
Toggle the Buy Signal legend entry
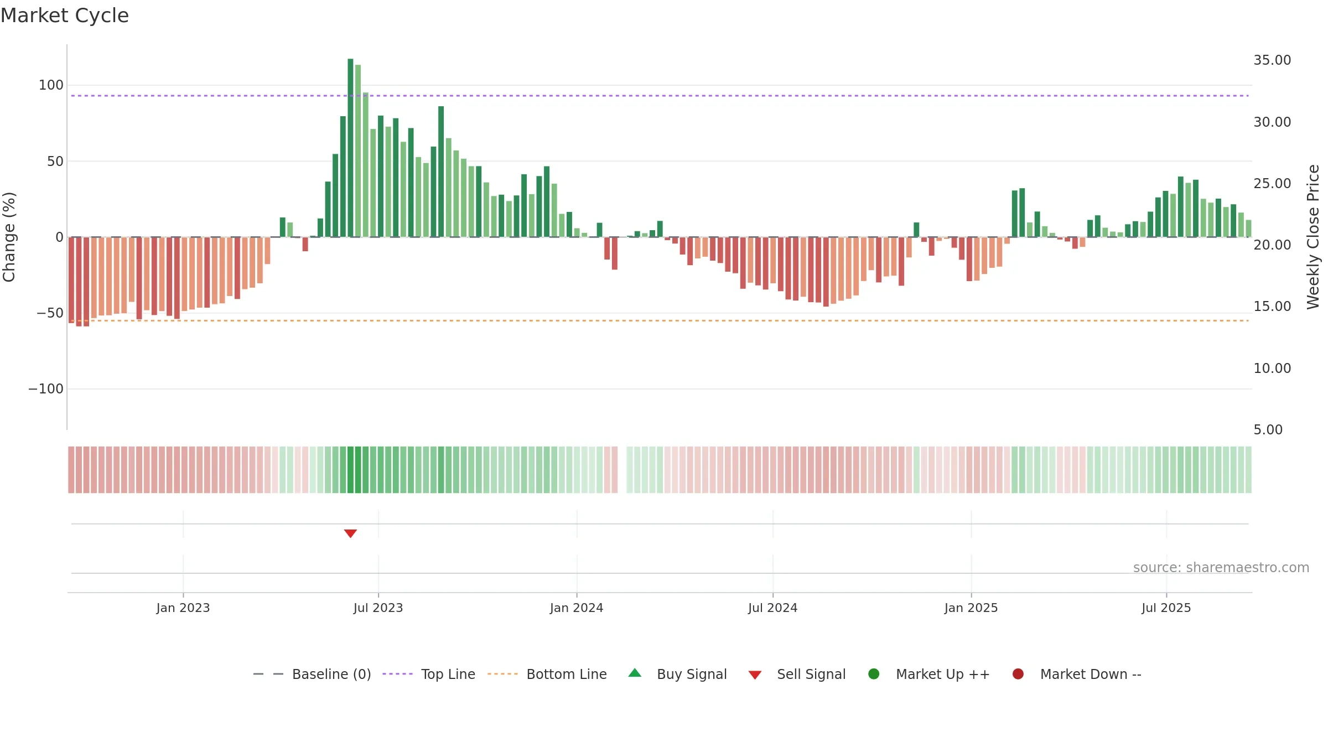[678, 674]
